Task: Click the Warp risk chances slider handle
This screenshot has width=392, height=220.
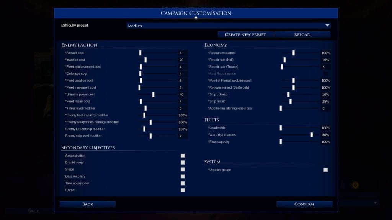Action: coord(312,135)
